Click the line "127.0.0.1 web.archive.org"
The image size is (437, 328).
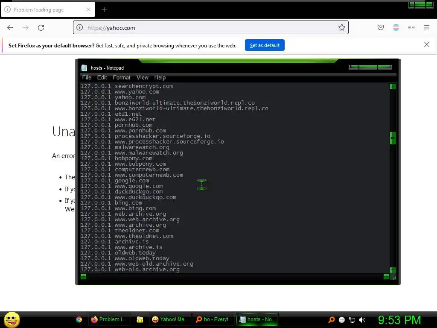coord(123,214)
